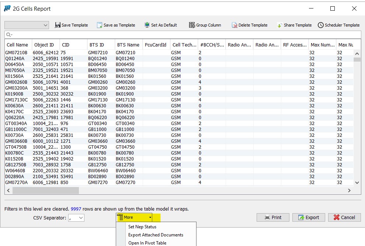
Task: Click the Delete Template icon
Action: point(234,25)
